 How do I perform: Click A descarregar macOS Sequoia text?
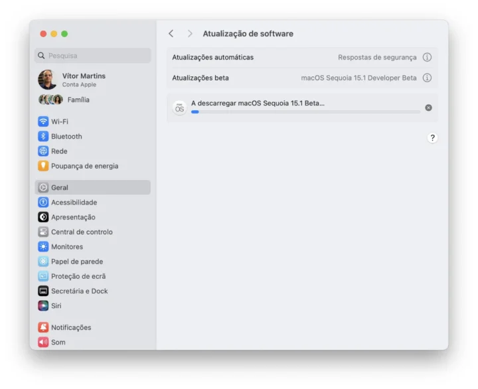pos(258,103)
